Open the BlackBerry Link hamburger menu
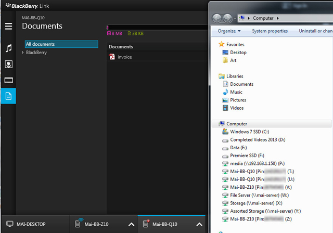This screenshot has width=333, height=233. point(8,27)
